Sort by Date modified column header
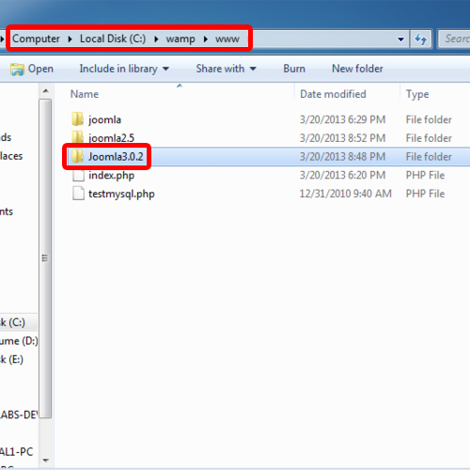 click(x=333, y=94)
